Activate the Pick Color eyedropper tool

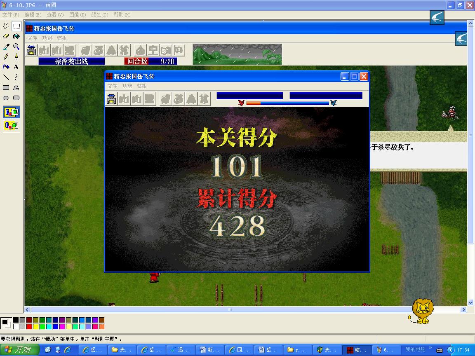(6, 47)
